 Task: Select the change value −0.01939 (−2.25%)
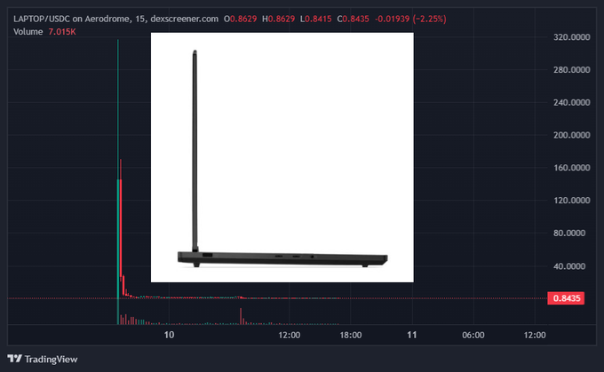tap(410, 19)
